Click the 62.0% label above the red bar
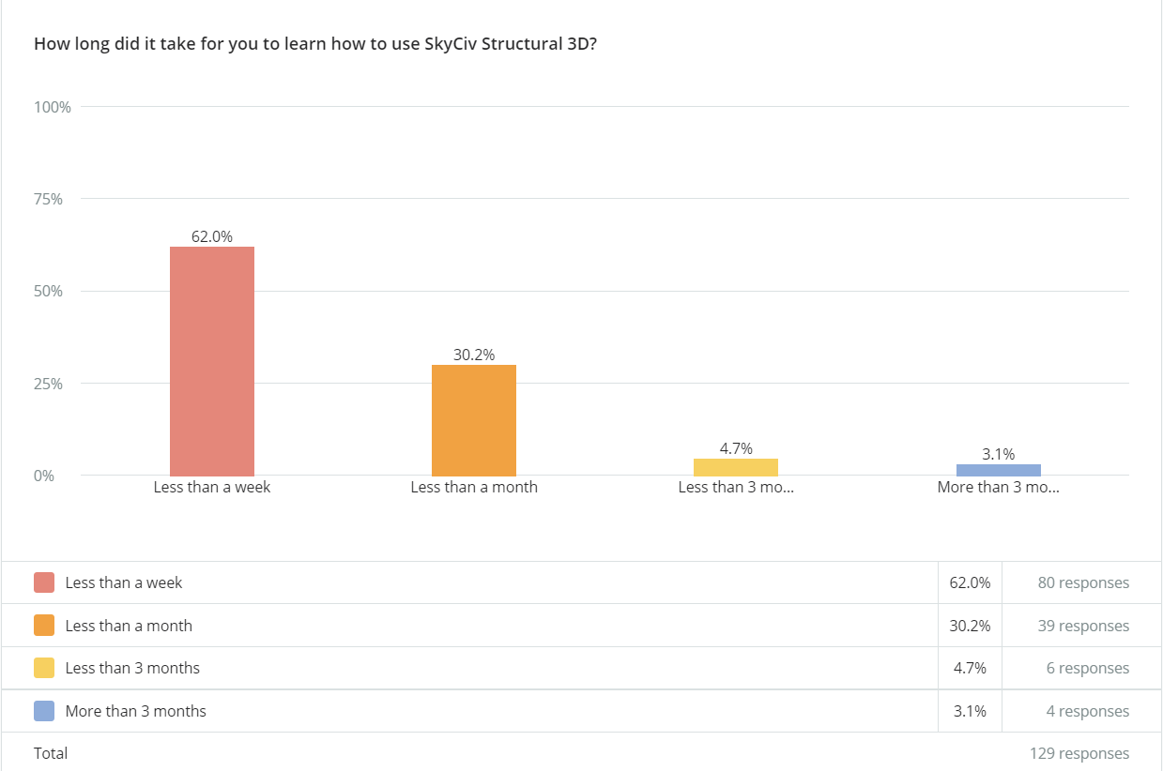Screen dimensions: 1163x771 point(212,237)
